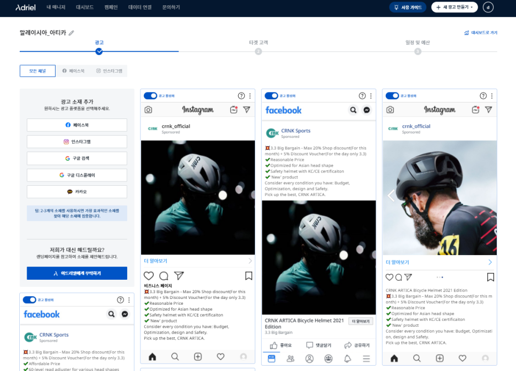Click 애드리엘에게 부탁하기 blue button
Screen dimensions: 516x371
pyautogui.click(x=77, y=273)
